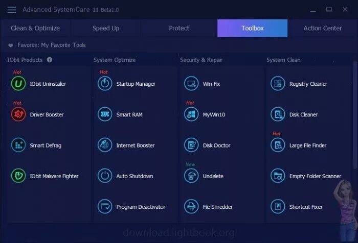Click the Disk Doctor label

[216, 145]
